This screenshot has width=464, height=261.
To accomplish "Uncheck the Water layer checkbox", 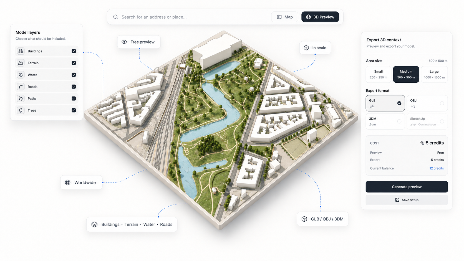I will (74, 75).
